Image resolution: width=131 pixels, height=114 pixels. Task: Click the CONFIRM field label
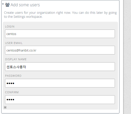point(12,92)
